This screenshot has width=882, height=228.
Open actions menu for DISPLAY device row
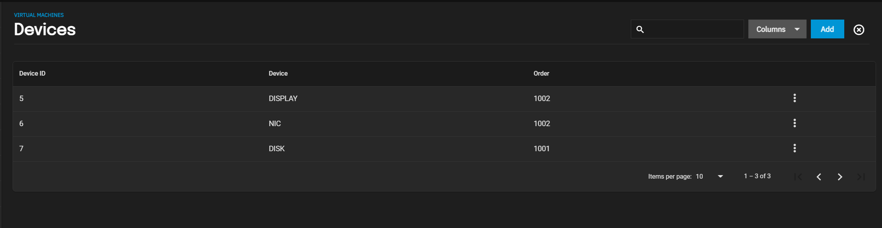click(794, 98)
